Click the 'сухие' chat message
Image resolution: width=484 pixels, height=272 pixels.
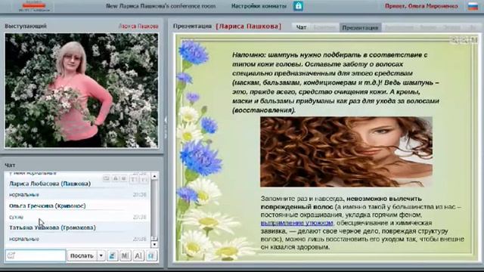pyautogui.click(x=16, y=217)
